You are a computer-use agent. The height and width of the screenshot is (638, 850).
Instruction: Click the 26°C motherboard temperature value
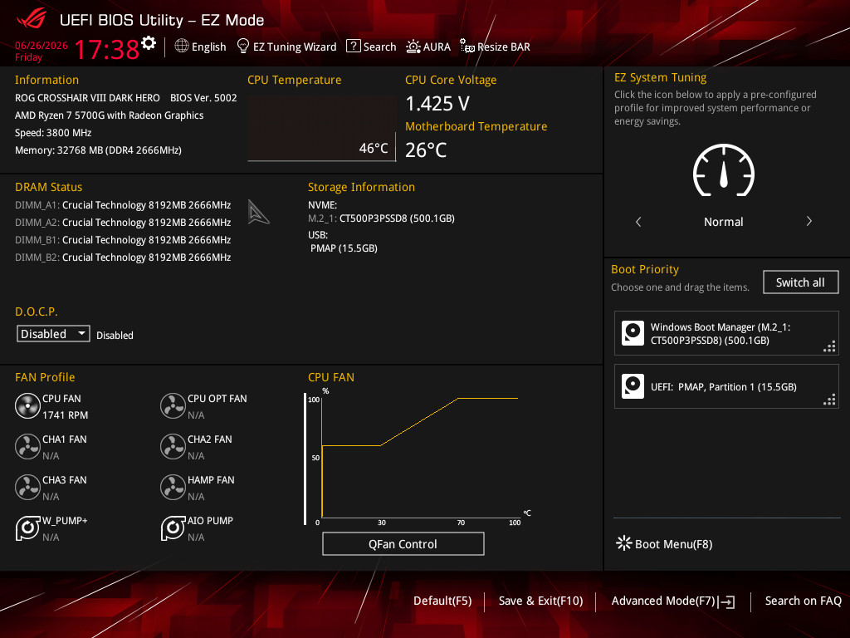point(426,150)
